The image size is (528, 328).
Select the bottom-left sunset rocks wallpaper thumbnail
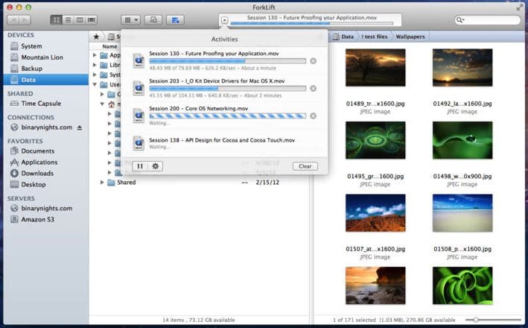click(x=375, y=286)
